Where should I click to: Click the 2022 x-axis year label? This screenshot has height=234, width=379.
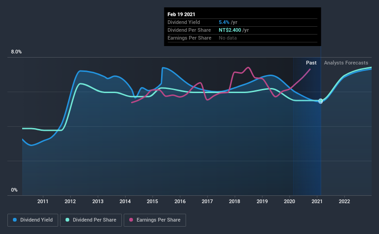click(x=344, y=201)
